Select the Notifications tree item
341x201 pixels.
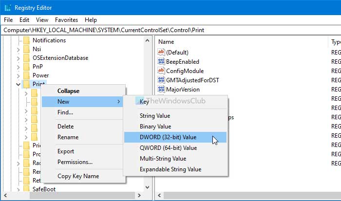(49, 40)
